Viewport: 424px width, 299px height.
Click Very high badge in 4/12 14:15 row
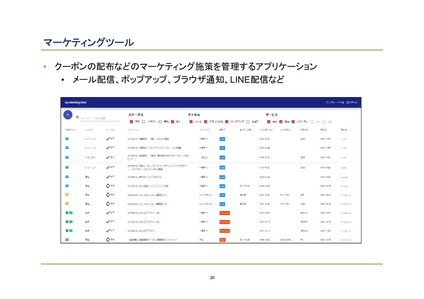[x=224, y=231]
